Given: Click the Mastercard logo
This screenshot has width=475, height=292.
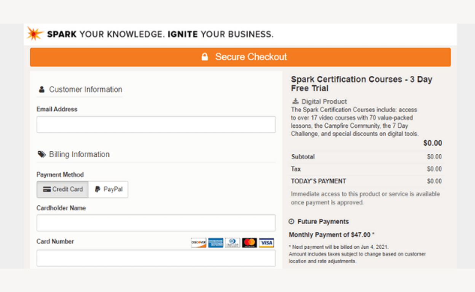Looking at the screenshot, I should pyautogui.click(x=249, y=243).
